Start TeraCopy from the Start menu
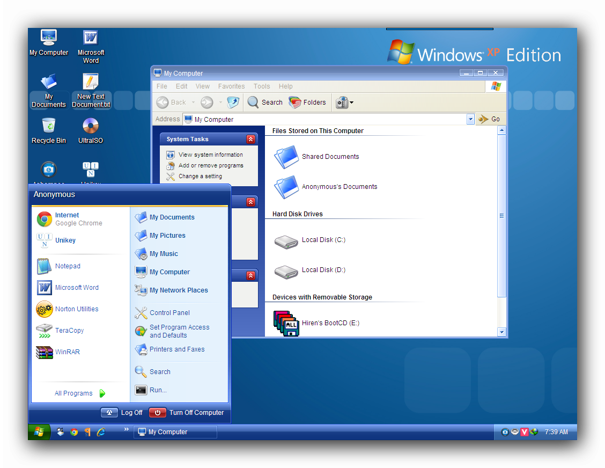Image resolution: width=605 pixels, height=468 pixels. tap(60, 331)
